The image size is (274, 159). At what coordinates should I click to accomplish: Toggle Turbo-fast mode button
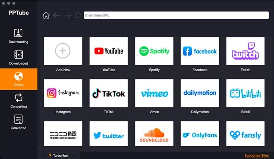pos(59,155)
